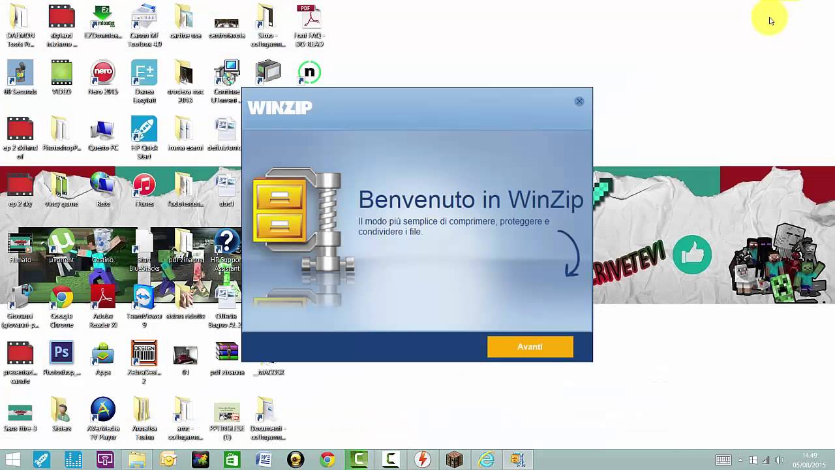Select the ZebraDesigner 2 shortcut

[x=144, y=362]
